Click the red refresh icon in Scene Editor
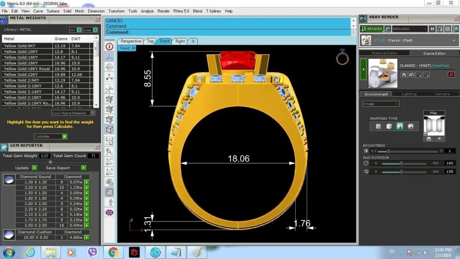The image size is (460, 259). 451,75
